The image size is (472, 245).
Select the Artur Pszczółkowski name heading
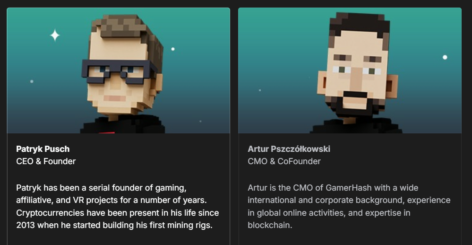[x=289, y=149]
